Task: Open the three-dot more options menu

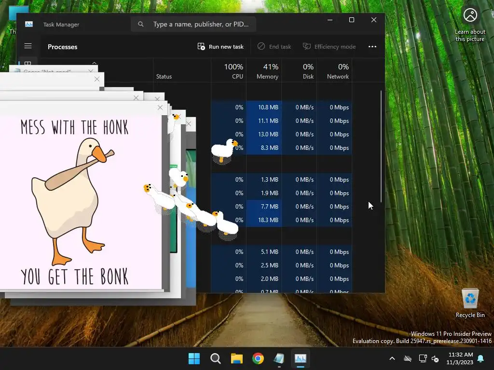Action: point(372,47)
